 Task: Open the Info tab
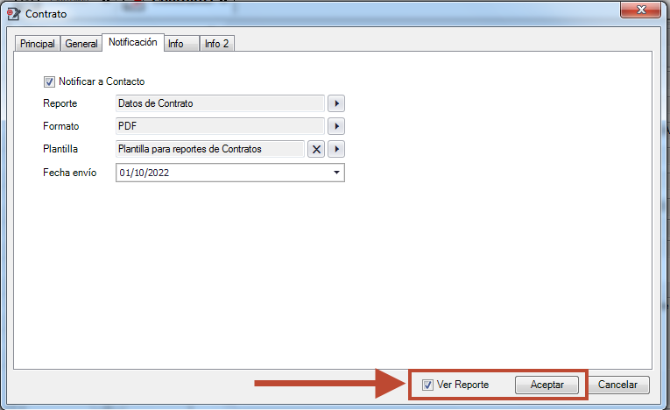[181, 44]
